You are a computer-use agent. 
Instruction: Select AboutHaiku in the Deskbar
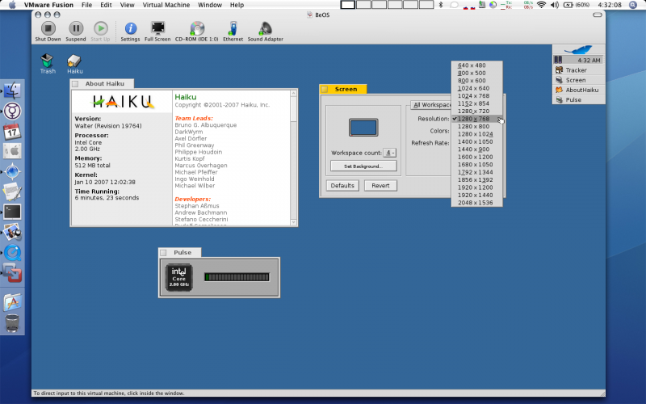[x=579, y=90]
